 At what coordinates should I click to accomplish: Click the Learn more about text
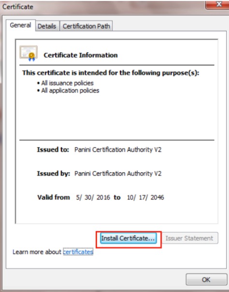(x=37, y=252)
